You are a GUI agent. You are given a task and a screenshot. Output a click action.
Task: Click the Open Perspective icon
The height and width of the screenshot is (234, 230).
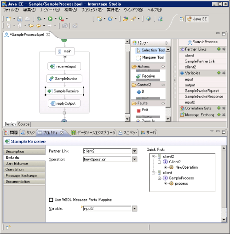(x=182, y=19)
